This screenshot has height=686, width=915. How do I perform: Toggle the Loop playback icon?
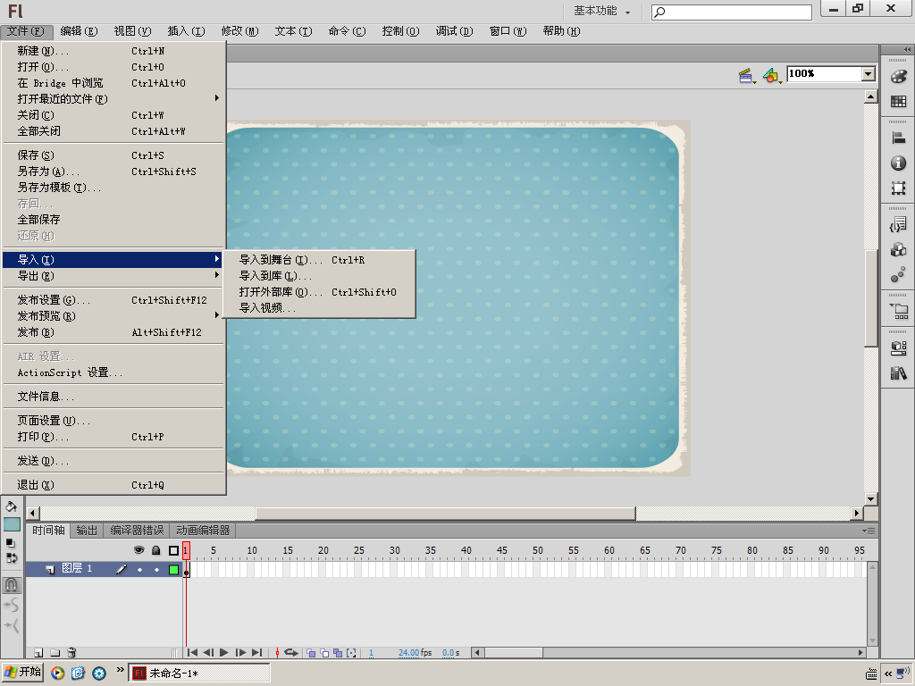(x=291, y=653)
